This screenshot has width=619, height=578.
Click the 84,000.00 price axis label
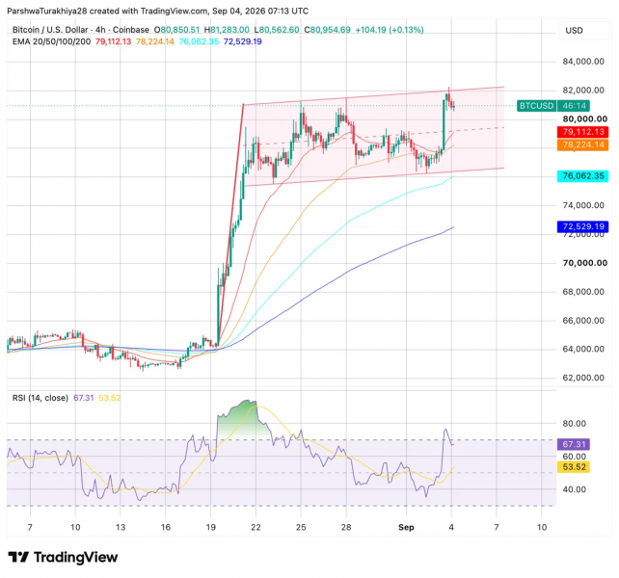(583, 62)
